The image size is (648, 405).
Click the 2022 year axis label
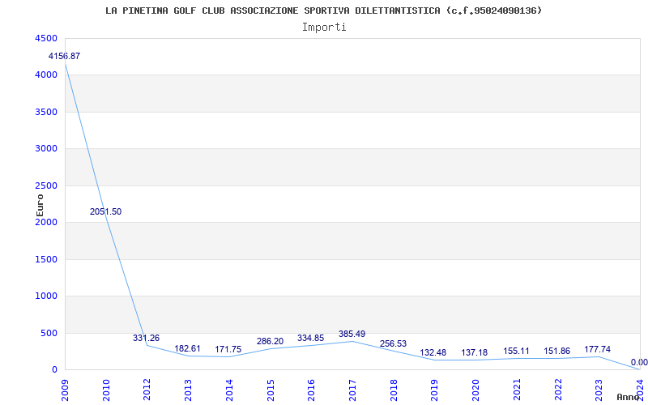pos(557,389)
